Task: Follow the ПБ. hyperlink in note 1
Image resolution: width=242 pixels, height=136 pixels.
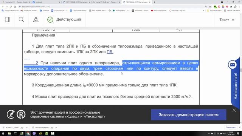Action: (110, 52)
